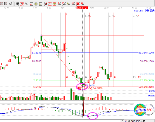This screenshot has height=122, width=155.
Task: Choose the J fan-lines tool icon
Action: point(59,4)
